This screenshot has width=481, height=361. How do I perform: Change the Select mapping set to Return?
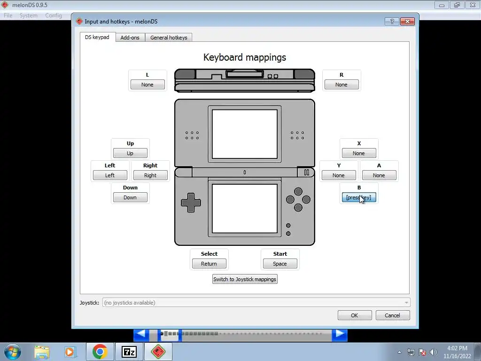coord(209,264)
